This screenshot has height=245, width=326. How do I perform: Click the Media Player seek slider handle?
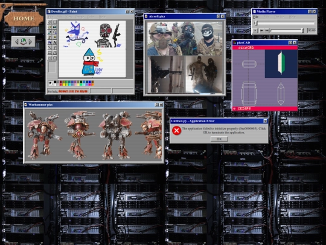(x=257, y=23)
